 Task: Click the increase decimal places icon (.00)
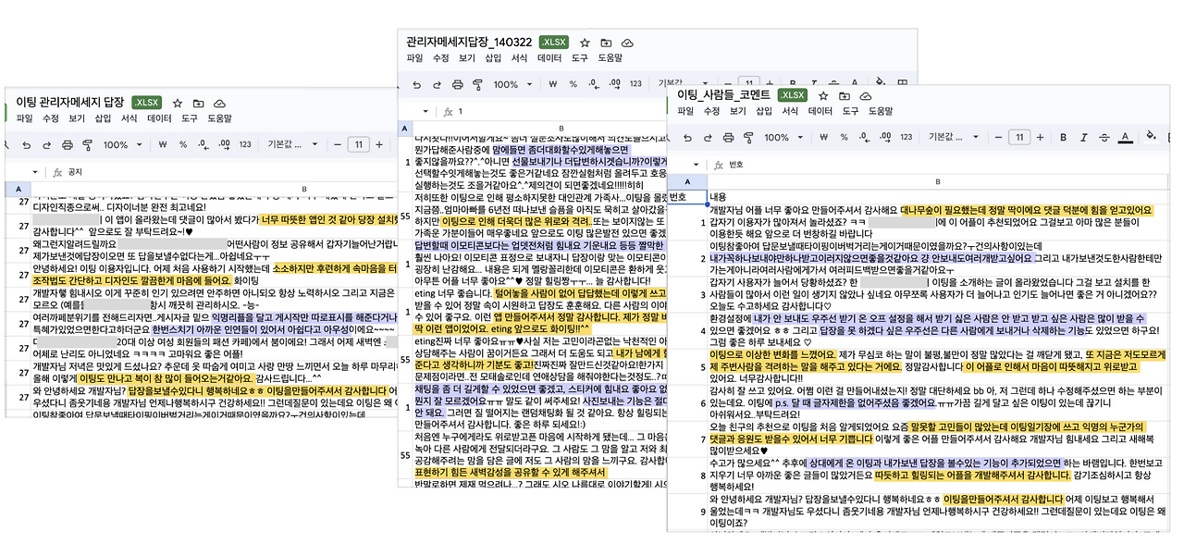pos(883,137)
